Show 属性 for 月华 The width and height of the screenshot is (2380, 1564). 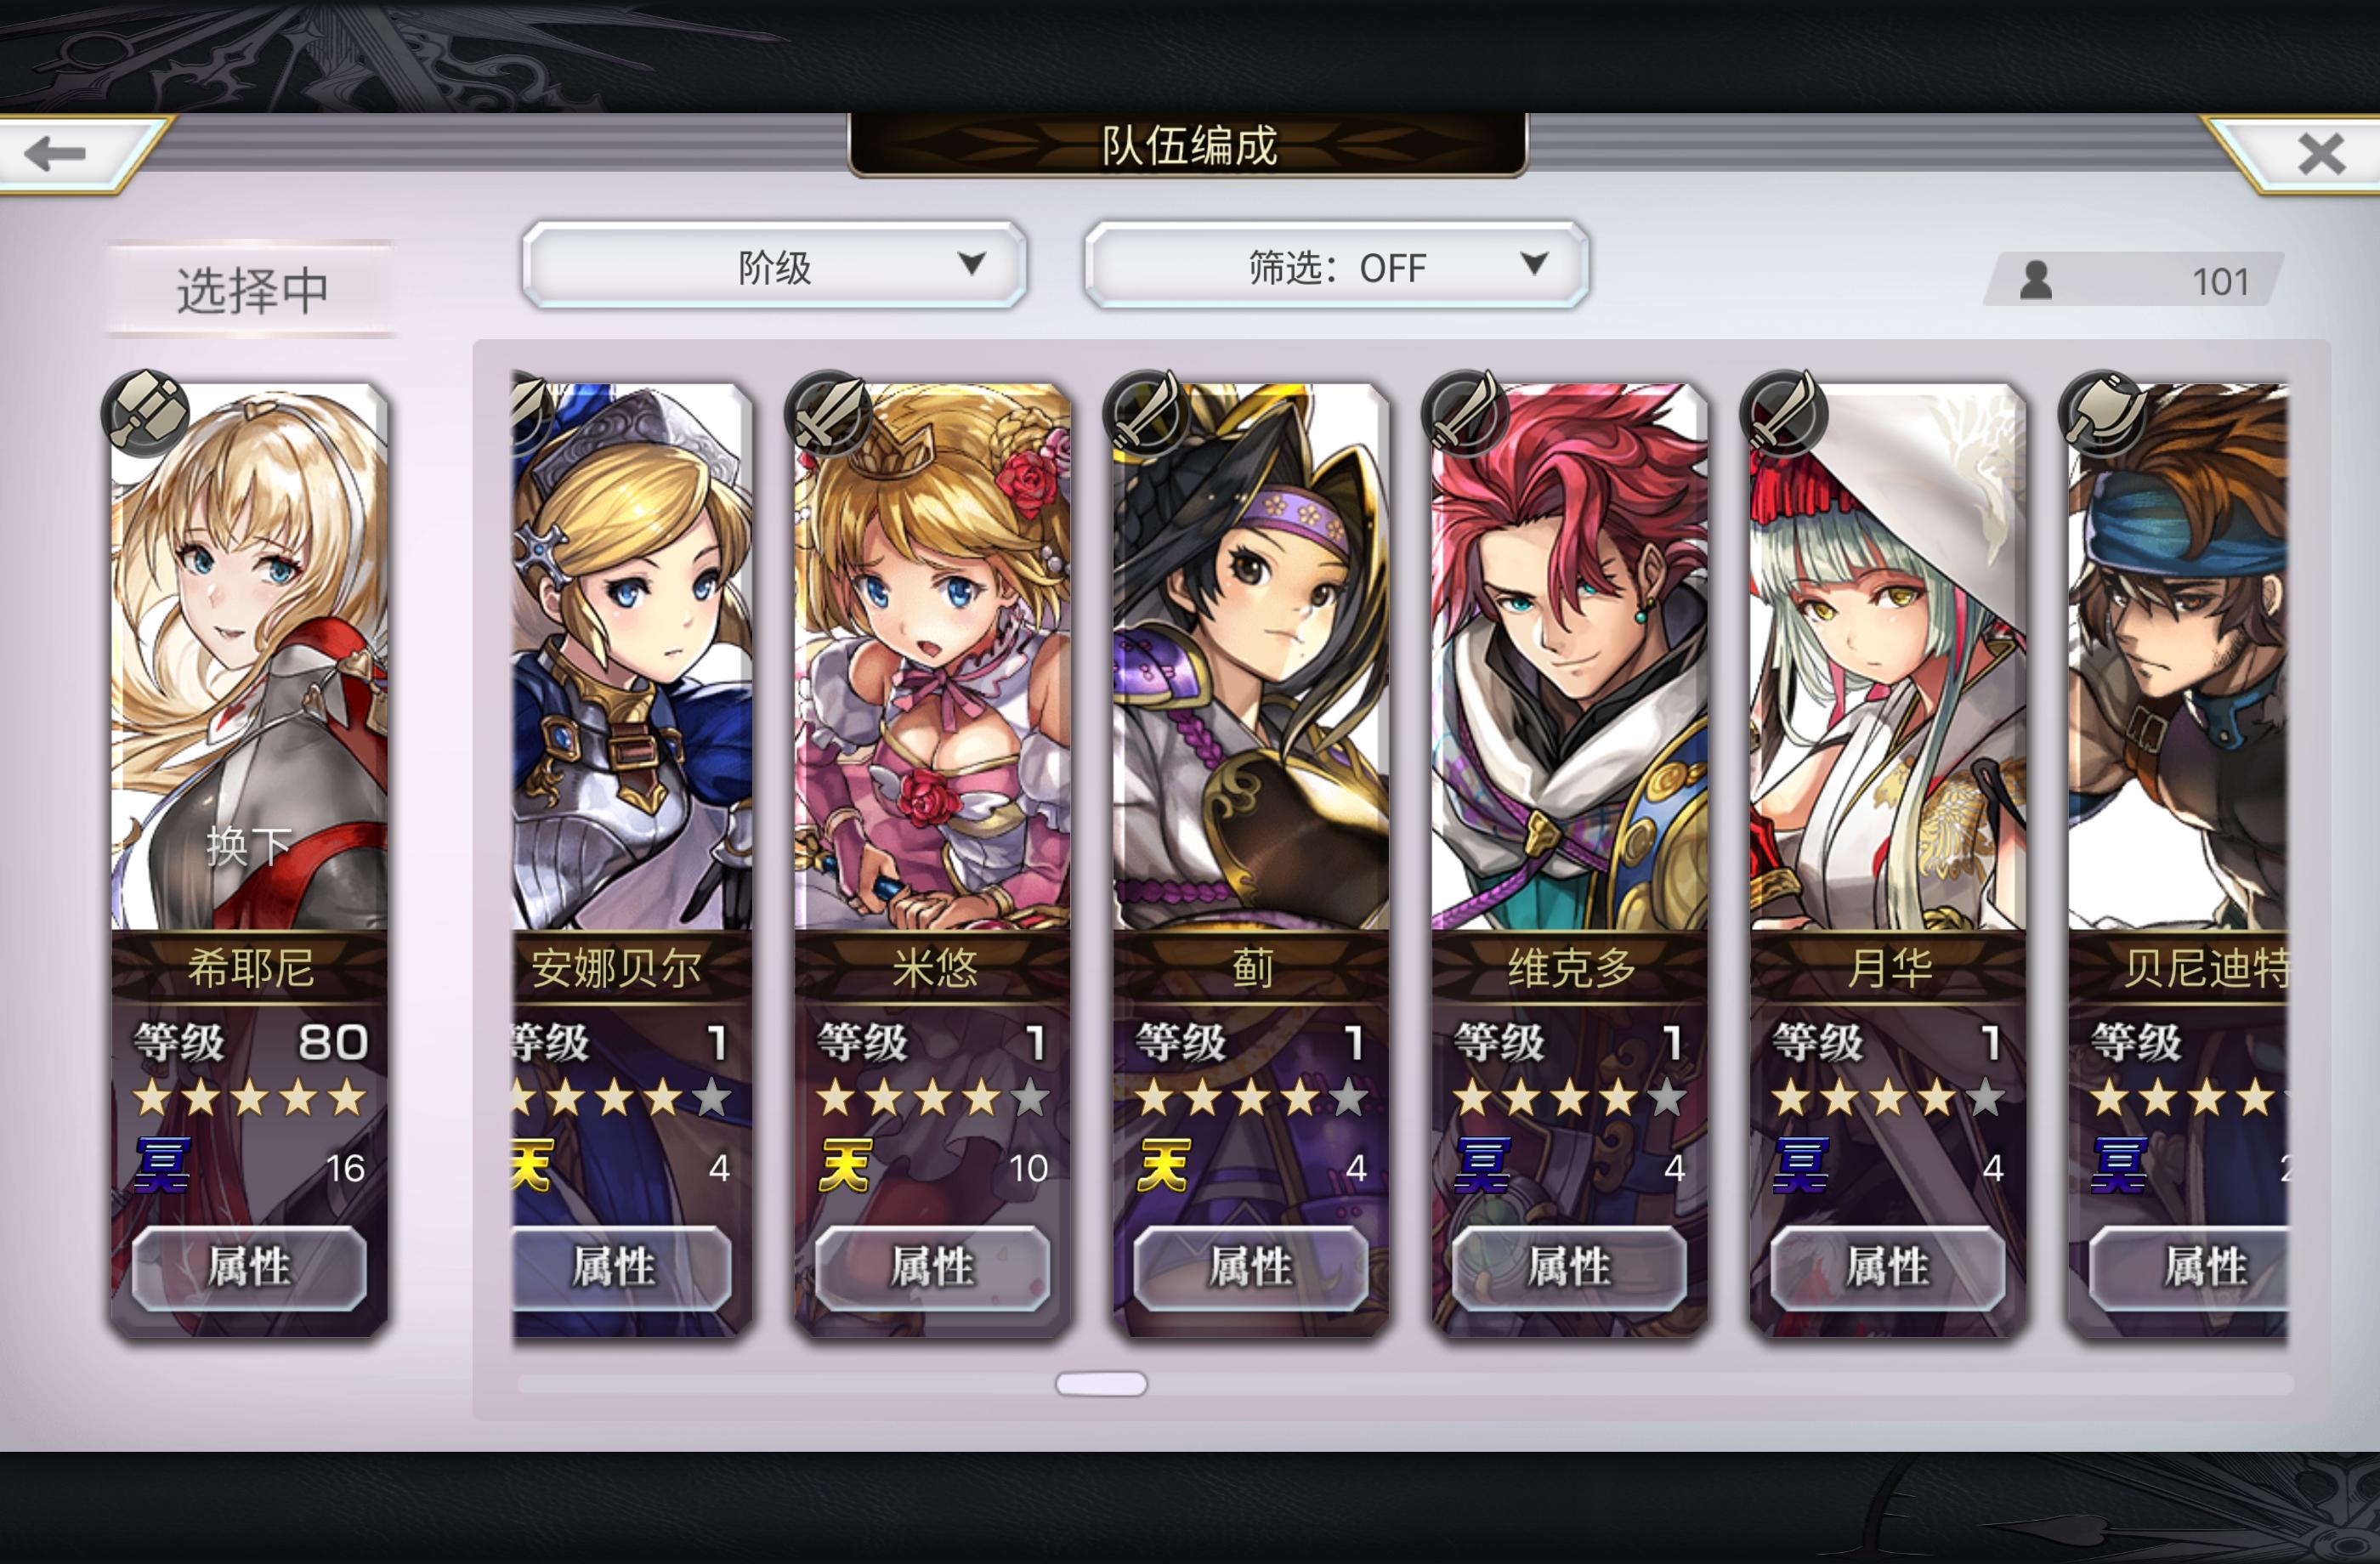[x=1888, y=1268]
